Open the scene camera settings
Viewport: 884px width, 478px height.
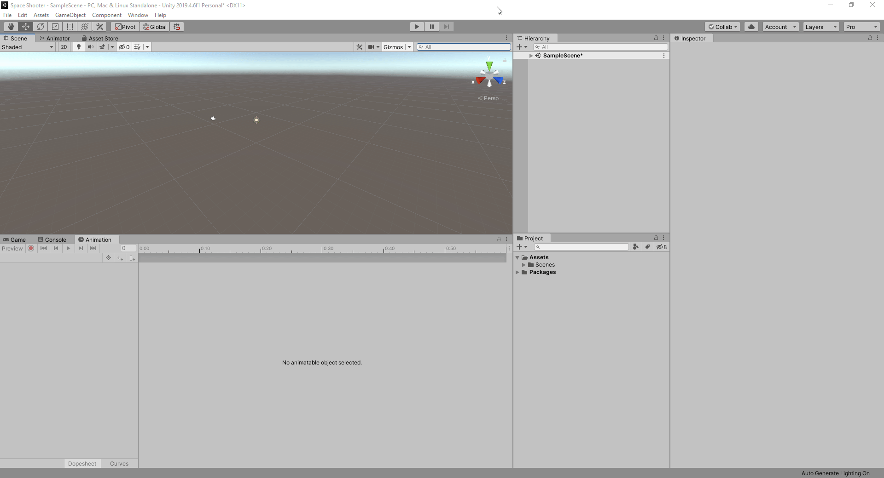click(x=373, y=47)
